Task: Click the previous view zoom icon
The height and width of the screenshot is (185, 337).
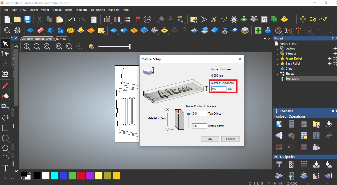Action: 47,46
